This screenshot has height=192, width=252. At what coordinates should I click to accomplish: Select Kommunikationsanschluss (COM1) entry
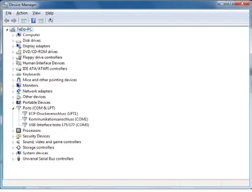(59, 119)
